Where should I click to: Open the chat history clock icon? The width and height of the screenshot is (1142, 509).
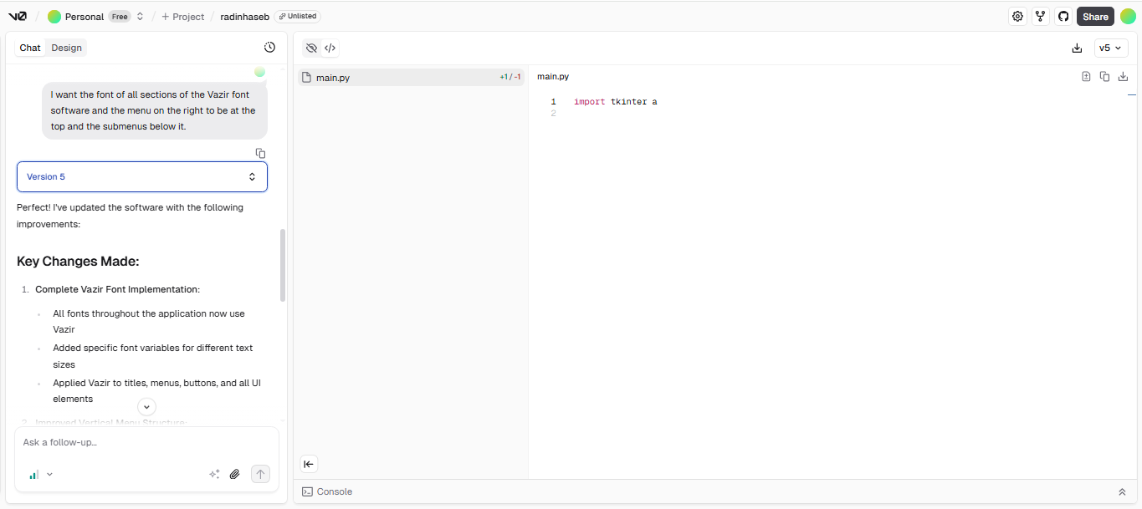click(x=269, y=48)
